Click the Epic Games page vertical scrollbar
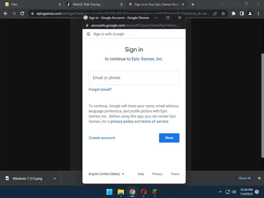The width and height of the screenshot is (264, 198). click(262, 105)
